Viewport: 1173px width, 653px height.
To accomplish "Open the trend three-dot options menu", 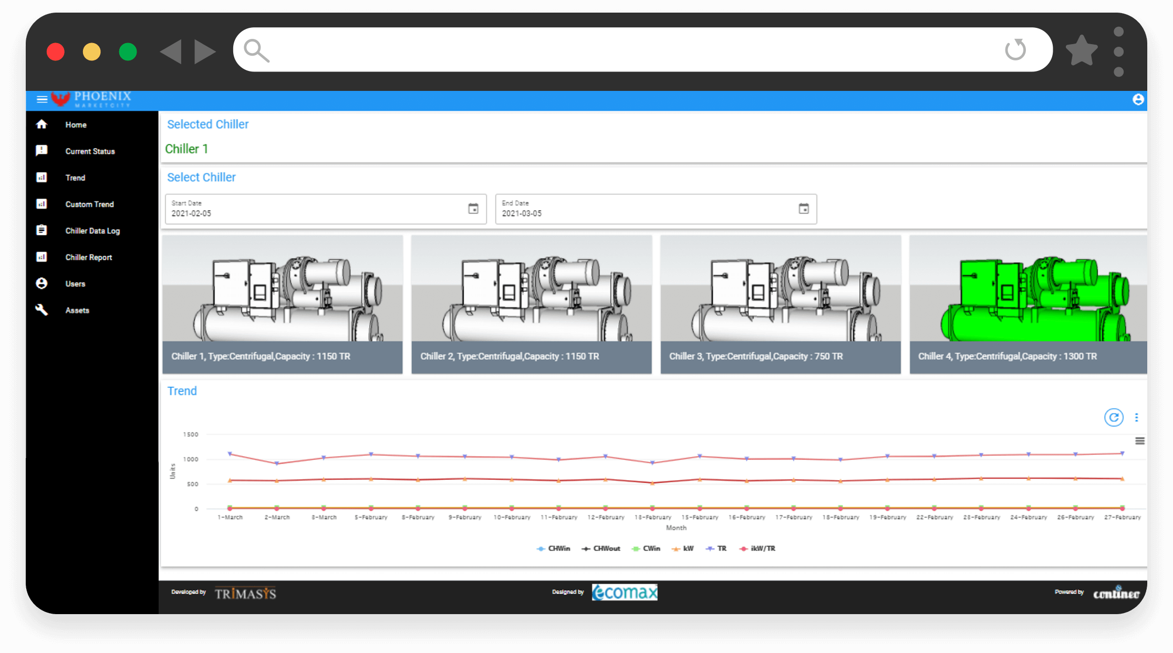I will pyautogui.click(x=1137, y=417).
